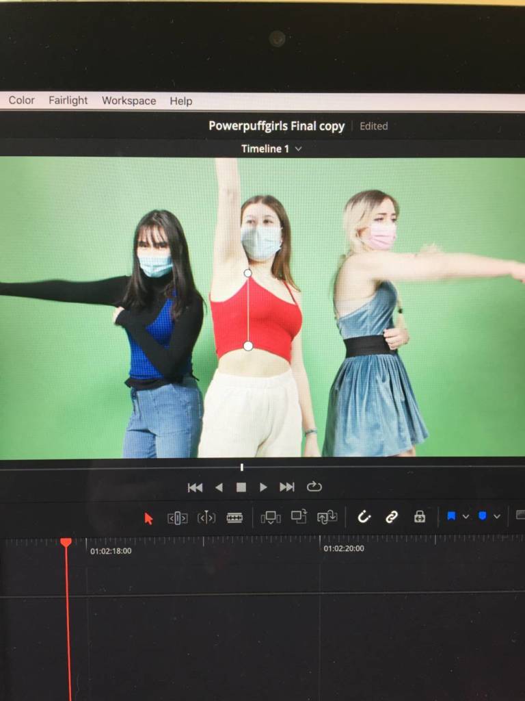Open the Marker color dropdown arrow

(x=497, y=517)
